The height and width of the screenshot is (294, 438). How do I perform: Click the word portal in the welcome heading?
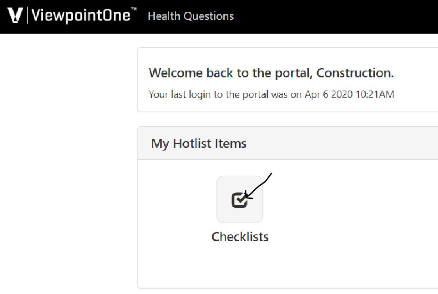(x=293, y=73)
